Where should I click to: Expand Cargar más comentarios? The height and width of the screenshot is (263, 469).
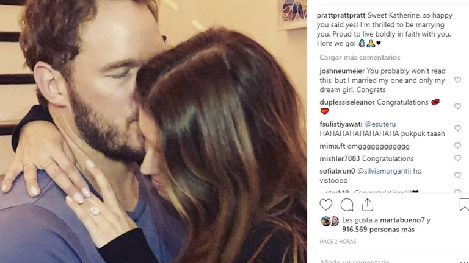360,57
